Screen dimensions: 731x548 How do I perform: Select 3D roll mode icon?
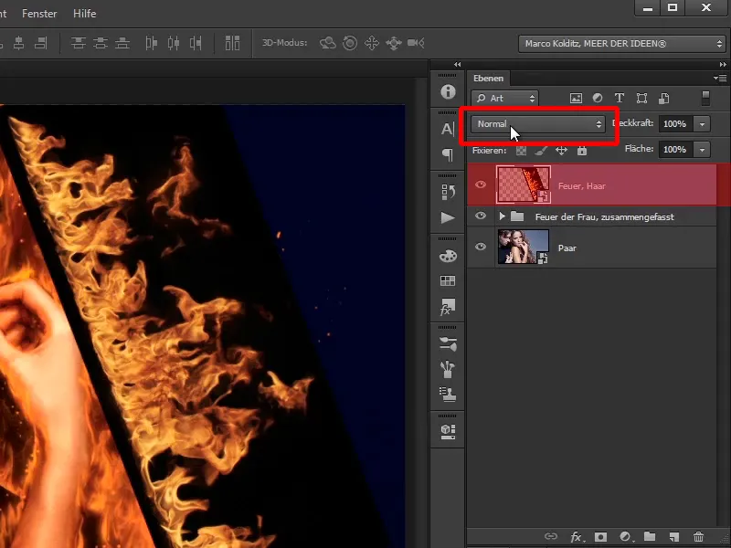tap(350, 43)
